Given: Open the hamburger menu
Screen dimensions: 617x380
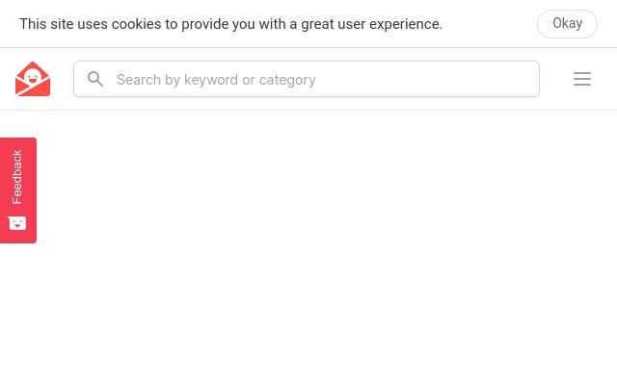Looking at the screenshot, I should [x=582, y=79].
